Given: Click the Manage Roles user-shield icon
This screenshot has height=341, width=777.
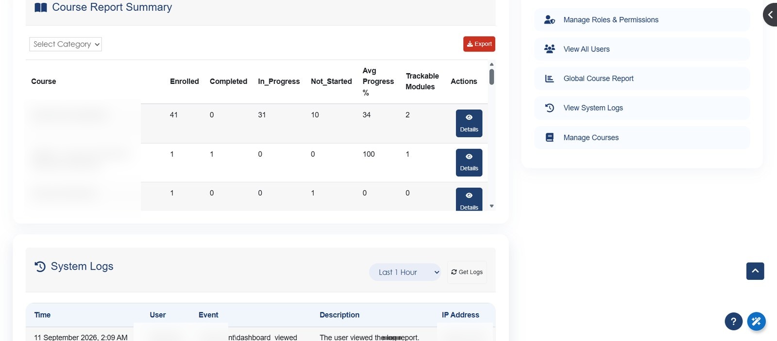Looking at the screenshot, I should (x=550, y=20).
